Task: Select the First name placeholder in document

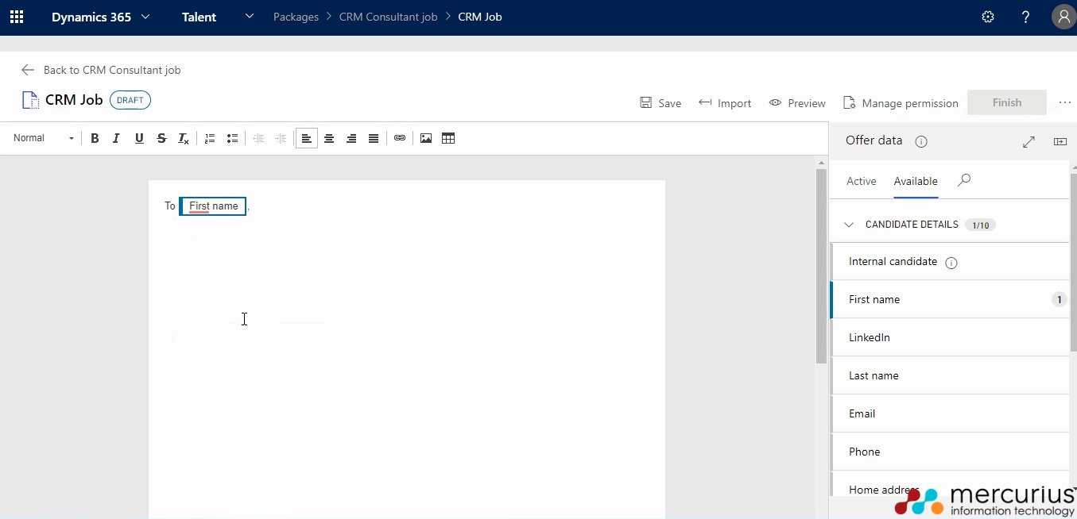Action: (213, 206)
